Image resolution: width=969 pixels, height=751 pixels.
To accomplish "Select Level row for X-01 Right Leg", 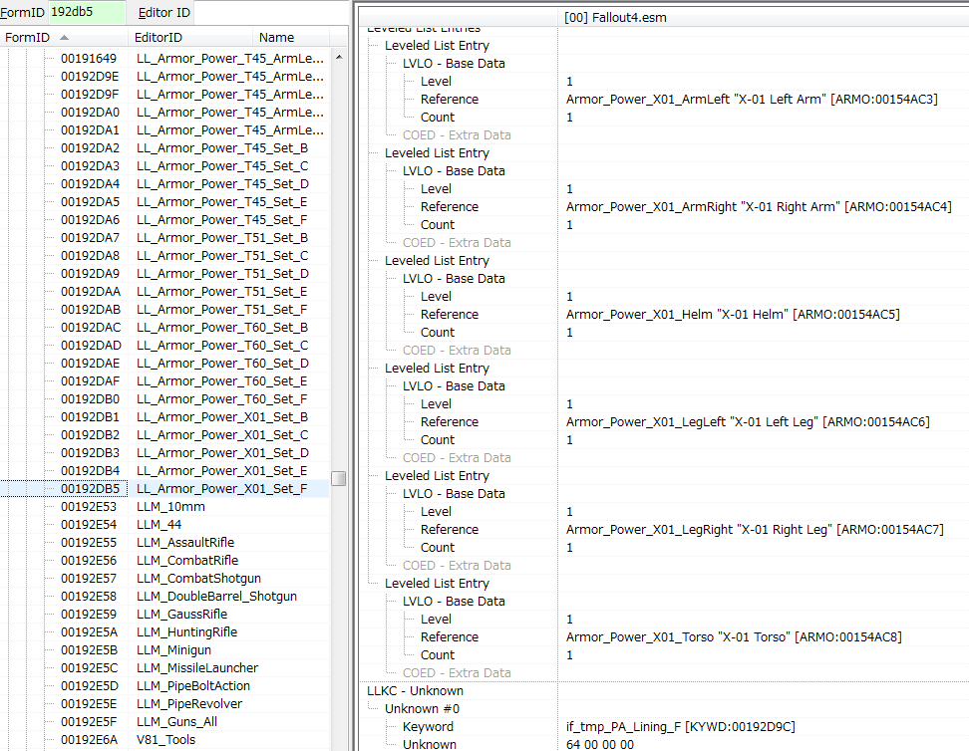I will (x=436, y=511).
